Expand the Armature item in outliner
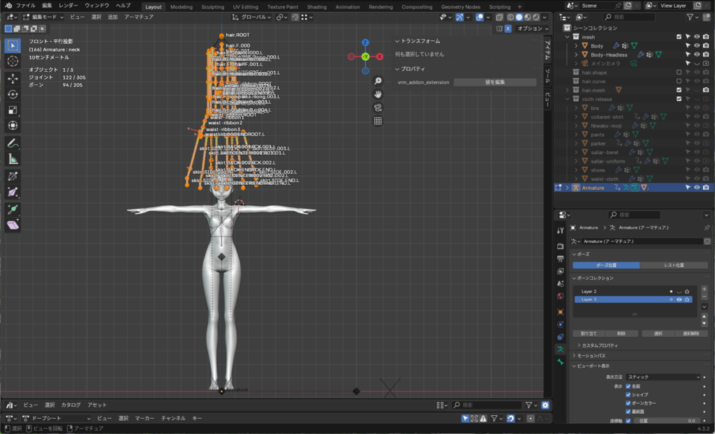Screen dimensions: 715x434 pos(567,188)
